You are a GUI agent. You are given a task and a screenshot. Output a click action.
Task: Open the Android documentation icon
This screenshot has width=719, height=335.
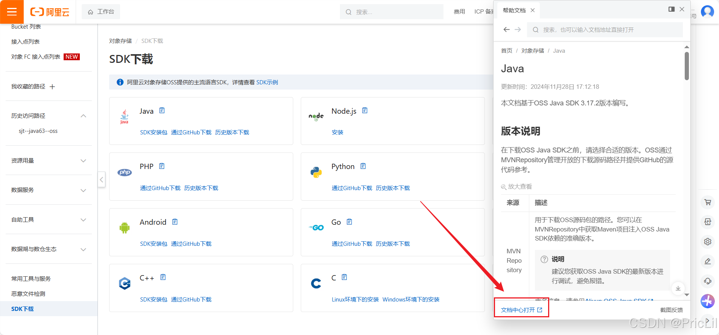click(175, 222)
